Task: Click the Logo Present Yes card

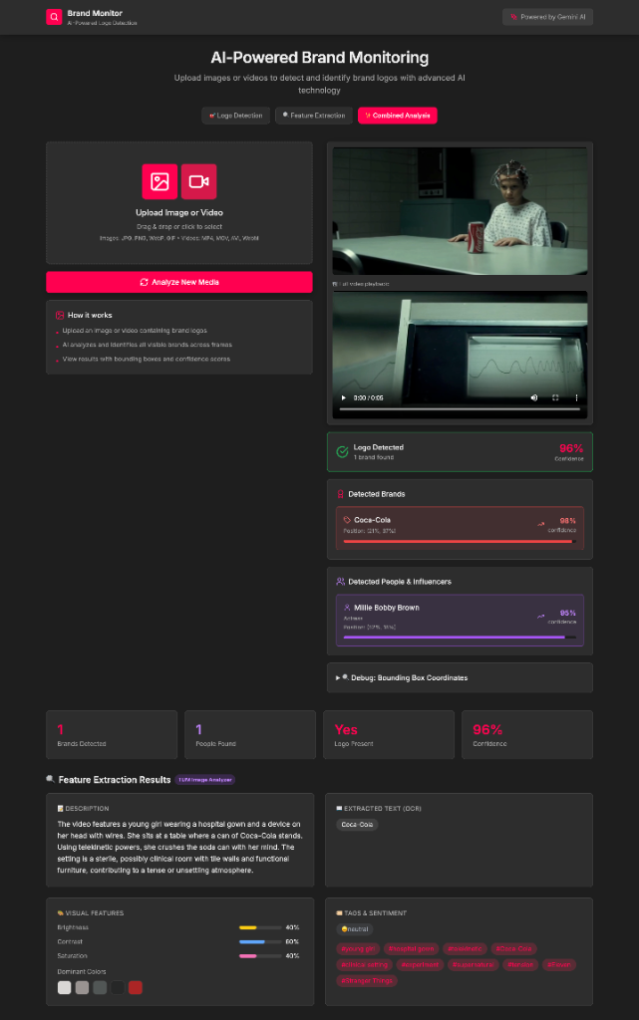Action: 389,734
